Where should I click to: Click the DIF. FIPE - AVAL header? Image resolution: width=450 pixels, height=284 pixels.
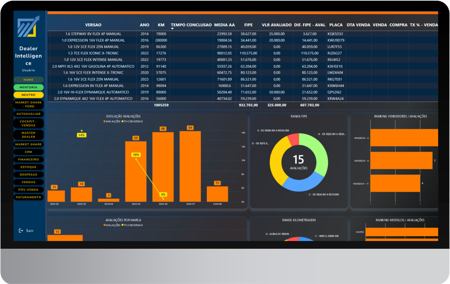[x=310, y=25]
